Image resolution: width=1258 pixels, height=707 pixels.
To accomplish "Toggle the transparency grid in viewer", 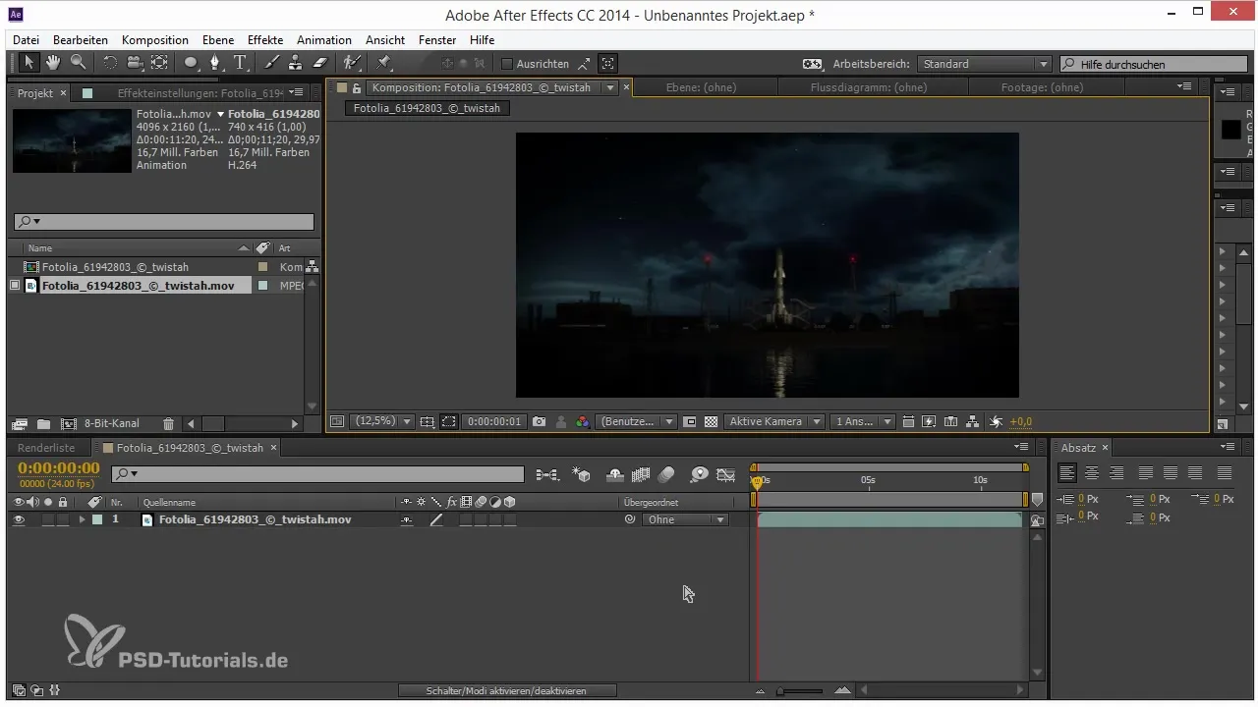I will (711, 421).
